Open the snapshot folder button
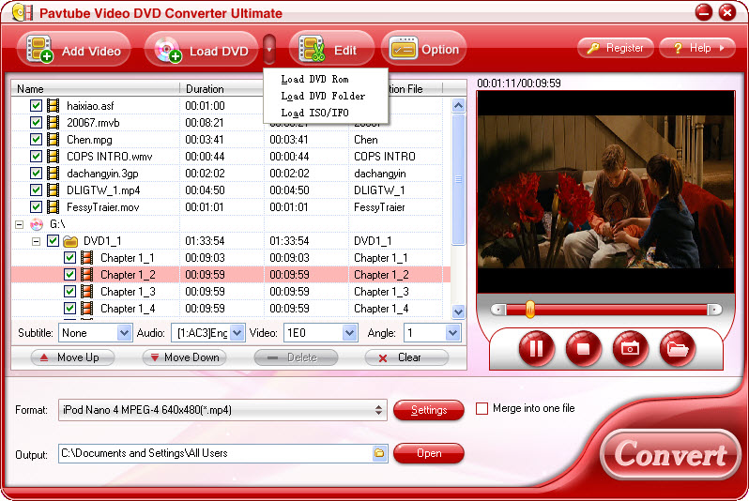The width and height of the screenshot is (749, 501). pyautogui.click(x=677, y=349)
